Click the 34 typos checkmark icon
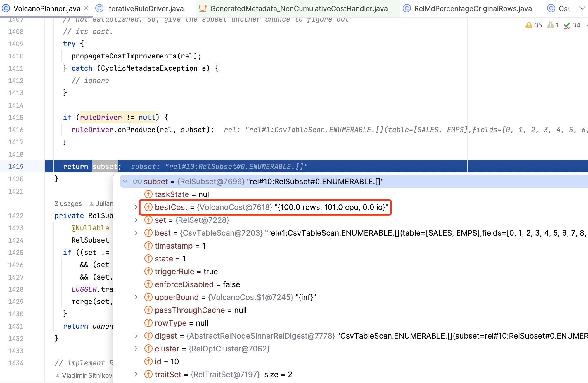588x383 pixels. tap(567, 25)
